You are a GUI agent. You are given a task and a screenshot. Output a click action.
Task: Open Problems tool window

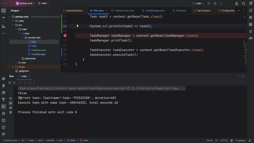pos(4,128)
